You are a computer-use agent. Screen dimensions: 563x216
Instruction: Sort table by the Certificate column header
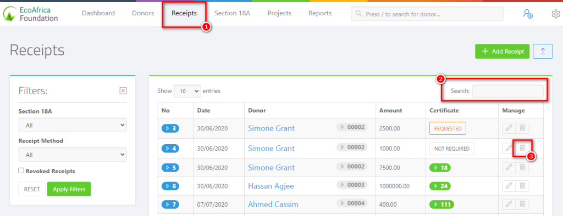point(462,110)
